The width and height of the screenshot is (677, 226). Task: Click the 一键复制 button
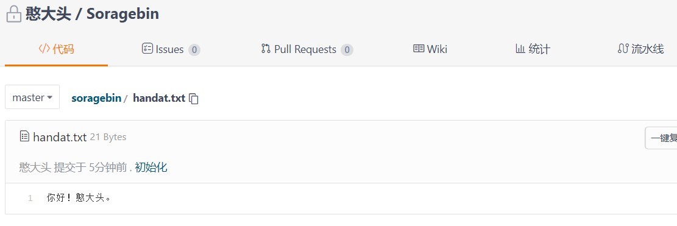(x=661, y=138)
